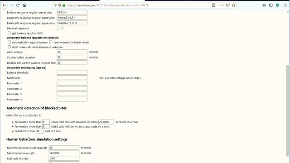Edit duration less than seconds field
This screenshot has height=163, width=290.
point(106,122)
